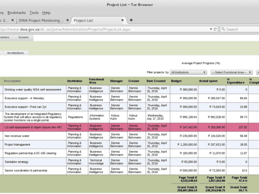Click budget value R 50,000.00
The image size is (259, 194).
[x=189, y=162]
